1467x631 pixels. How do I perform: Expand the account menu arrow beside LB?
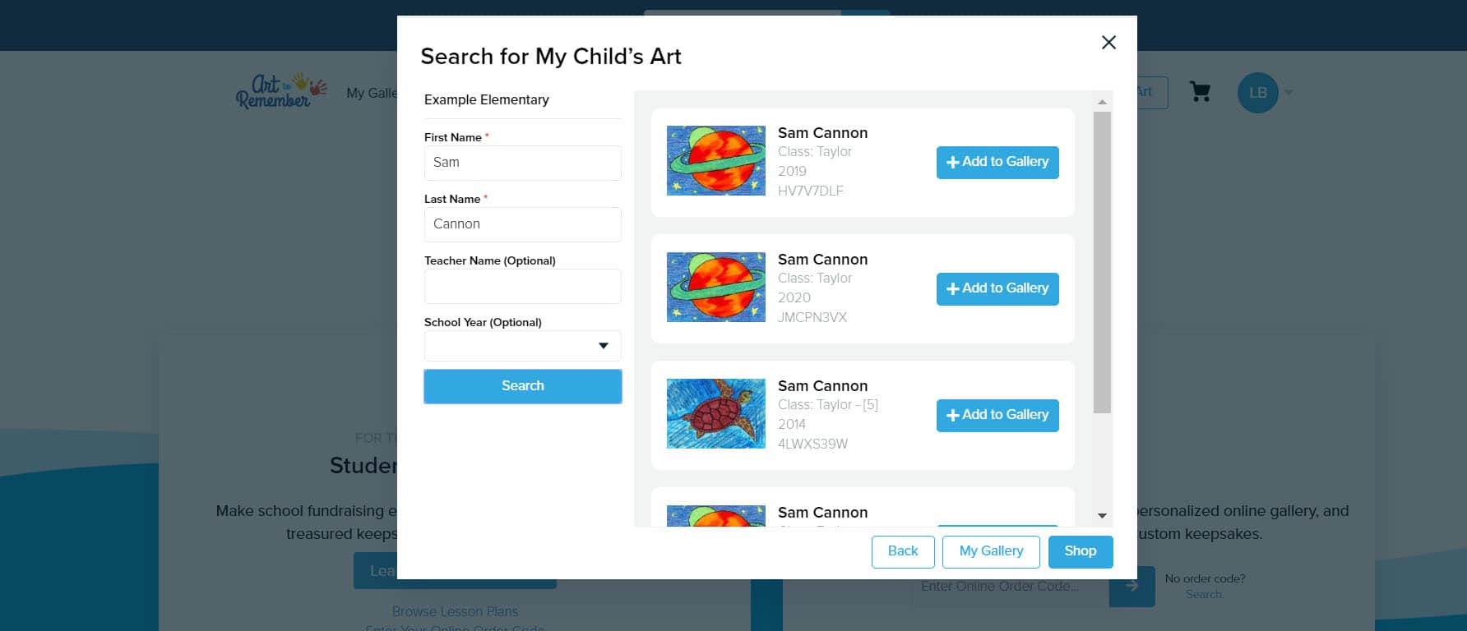coord(1289,93)
